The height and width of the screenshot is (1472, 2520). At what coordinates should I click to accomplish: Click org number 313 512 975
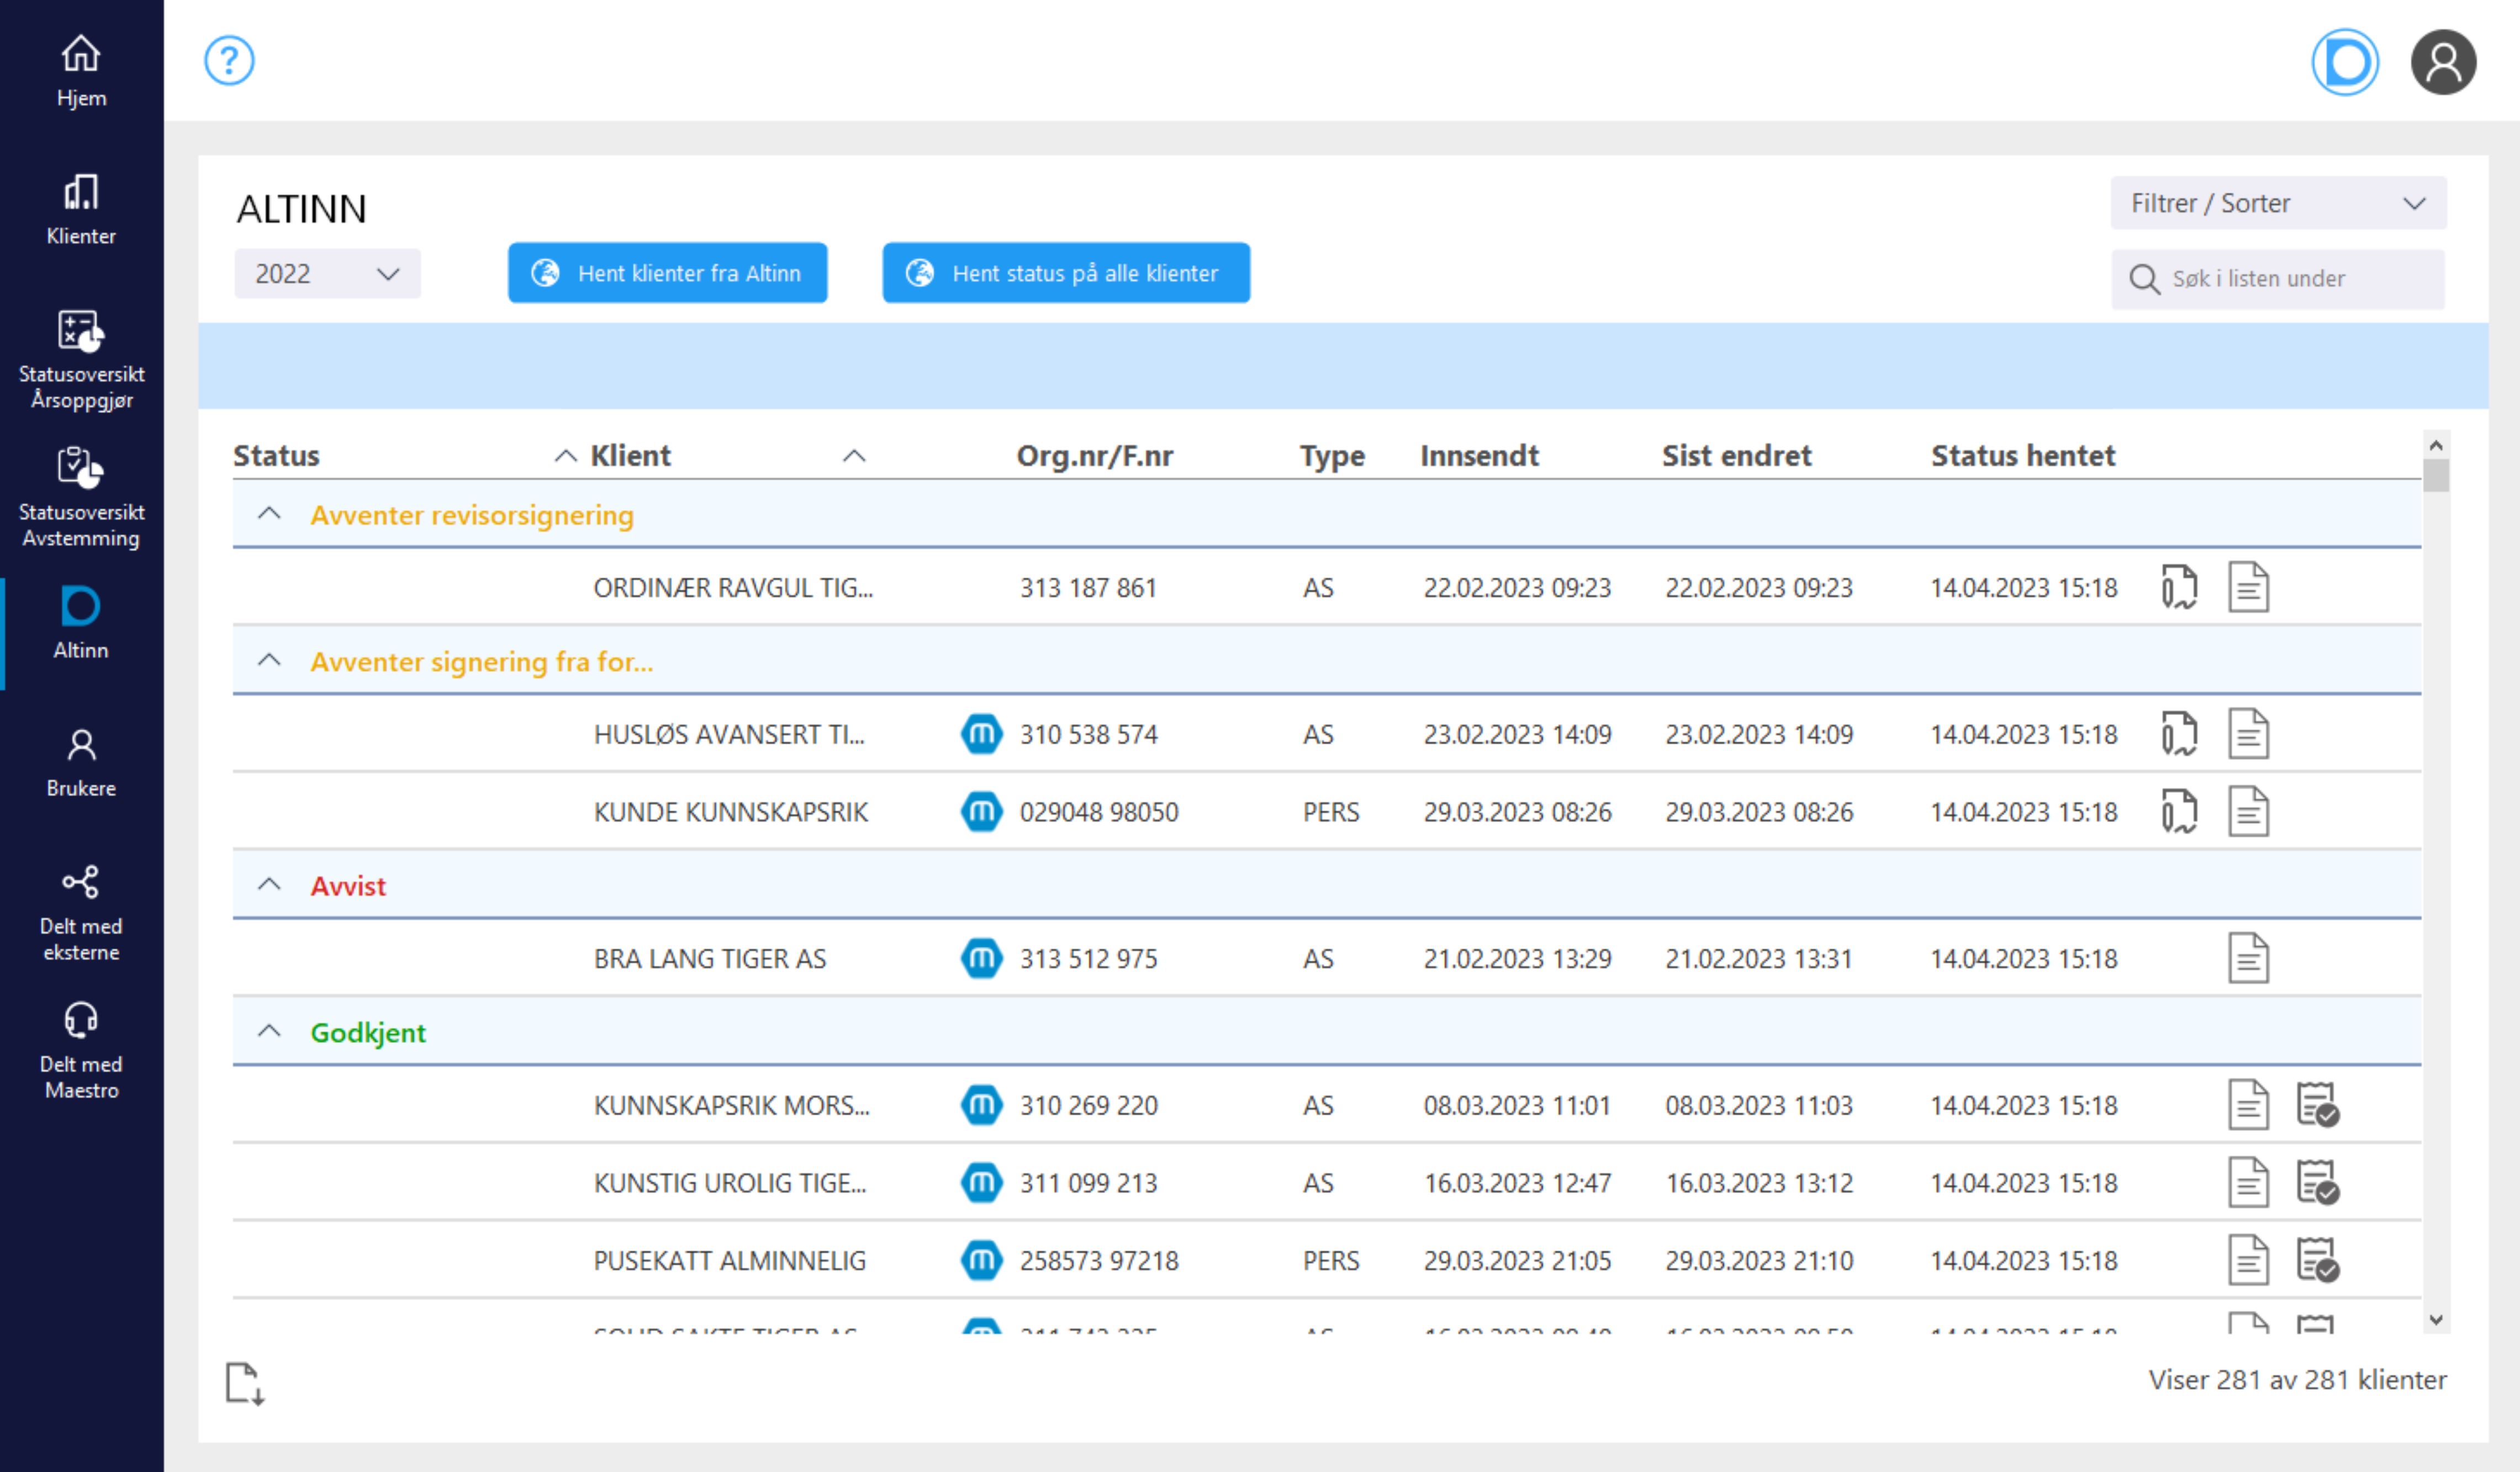pos(1088,958)
